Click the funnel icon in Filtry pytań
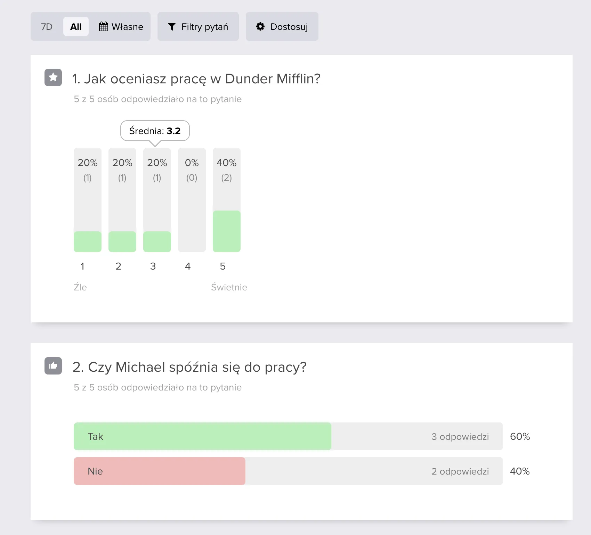Viewport: 591px width, 535px height. [x=172, y=26]
